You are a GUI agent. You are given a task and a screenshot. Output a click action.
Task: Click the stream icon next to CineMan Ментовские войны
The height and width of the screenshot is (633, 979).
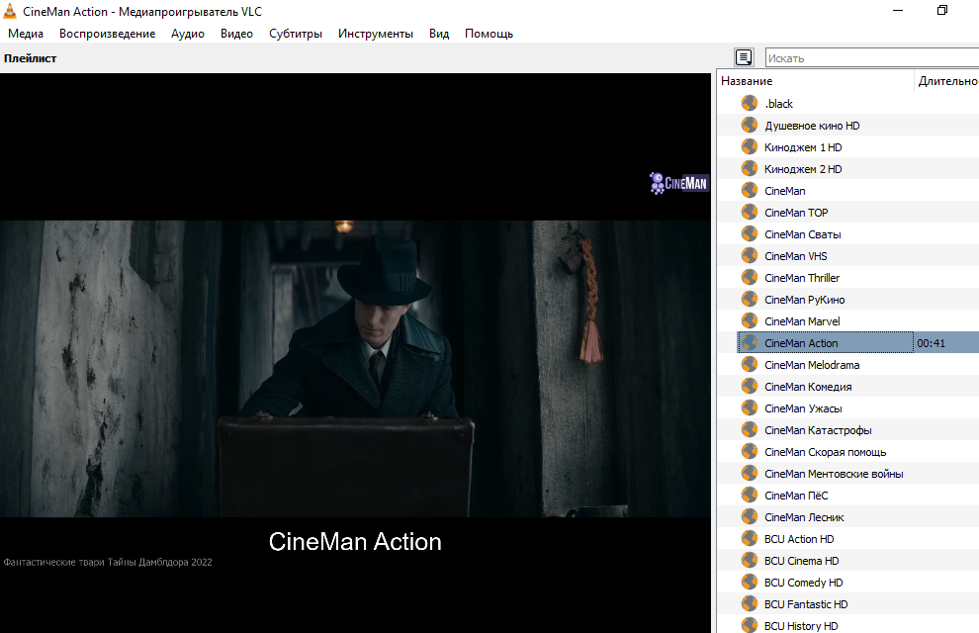tap(750, 473)
